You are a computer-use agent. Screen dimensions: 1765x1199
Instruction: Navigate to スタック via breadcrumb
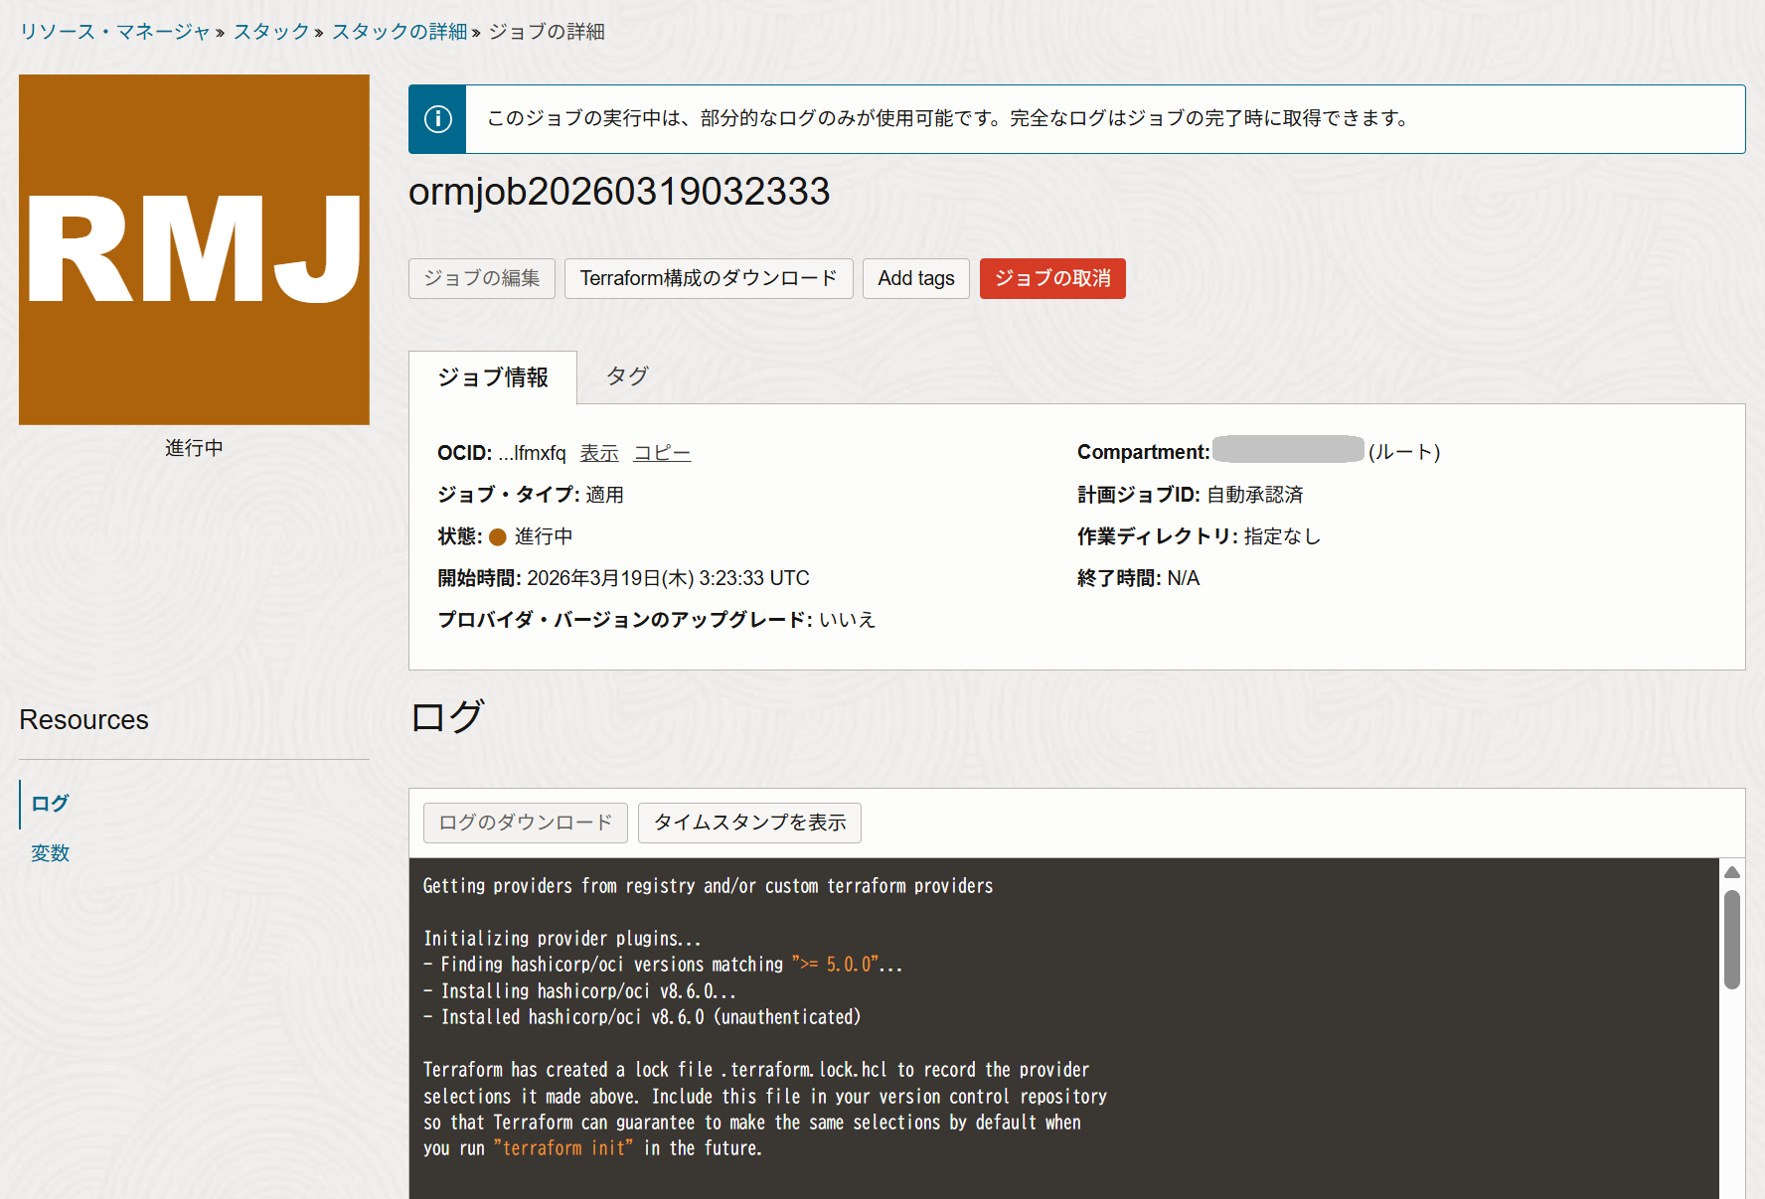pos(269,31)
